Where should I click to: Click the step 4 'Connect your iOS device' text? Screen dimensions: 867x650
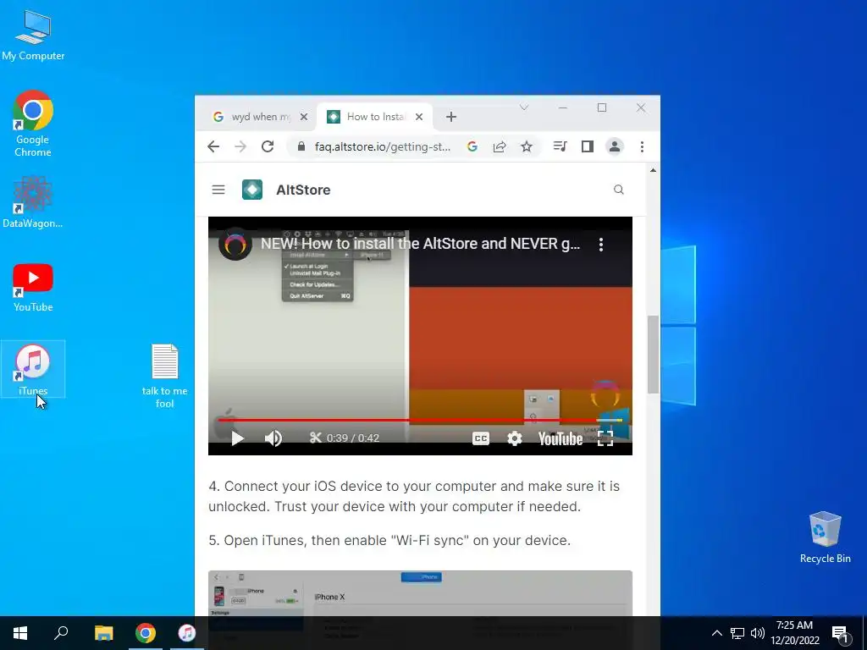414,496
